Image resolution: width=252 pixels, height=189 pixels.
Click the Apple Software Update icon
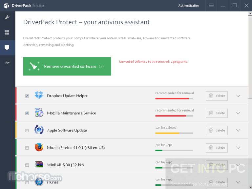(39, 130)
